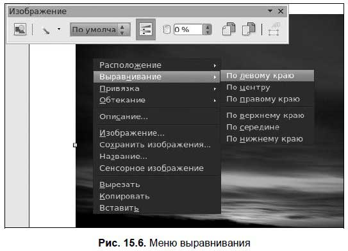Close the Изображение toolbar
The height and width of the screenshot is (251, 348).
click(281, 11)
